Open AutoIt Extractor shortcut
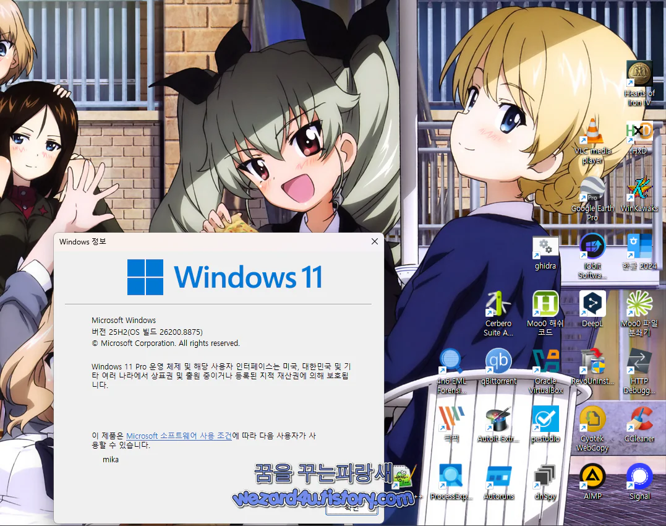This screenshot has width=666, height=526. click(498, 424)
